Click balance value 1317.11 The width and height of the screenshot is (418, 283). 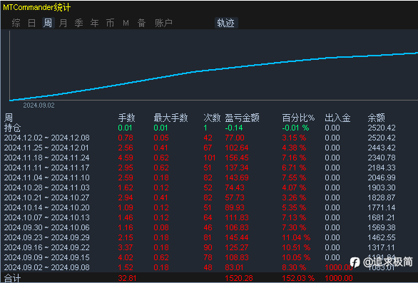click(381, 247)
